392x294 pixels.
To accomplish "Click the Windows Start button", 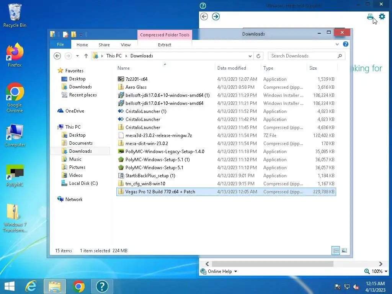I will coord(10,286).
